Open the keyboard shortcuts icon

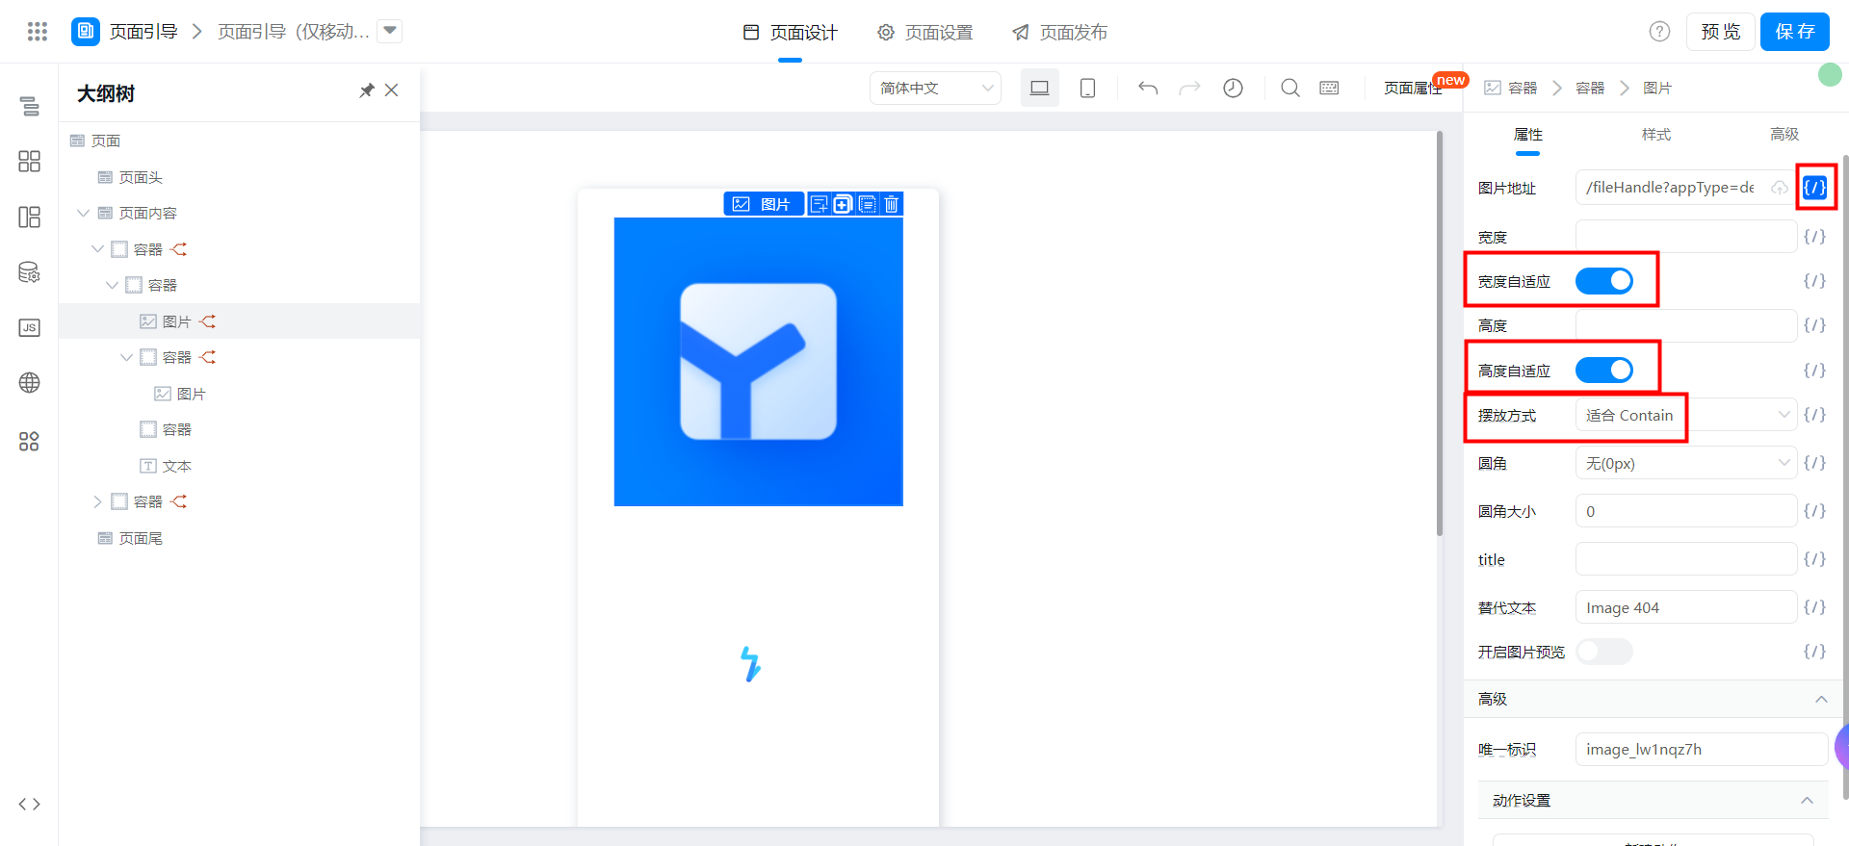click(x=1329, y=88)
